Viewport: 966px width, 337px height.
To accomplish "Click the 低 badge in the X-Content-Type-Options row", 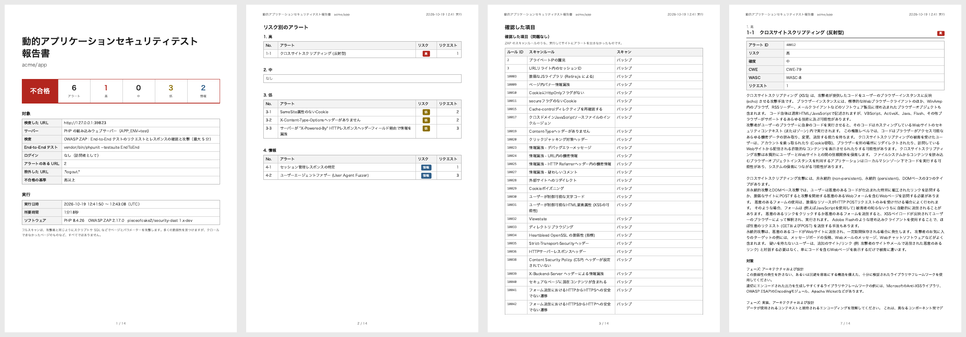I will [x=426, y=120].
